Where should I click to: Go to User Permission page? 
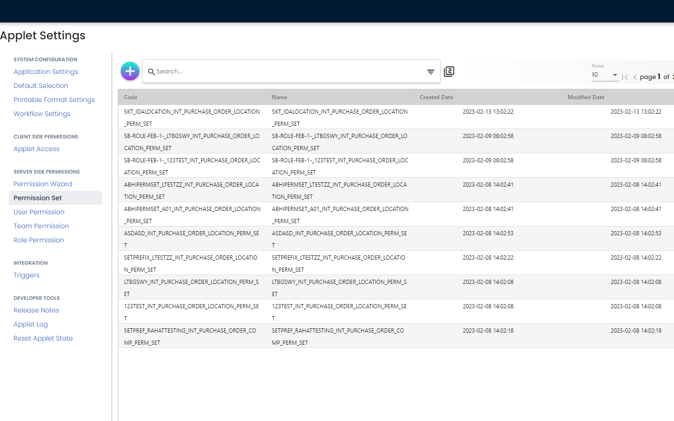click(39, 212)
